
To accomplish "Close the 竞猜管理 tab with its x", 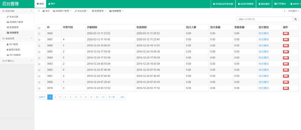I will click(x=123, y=11).
